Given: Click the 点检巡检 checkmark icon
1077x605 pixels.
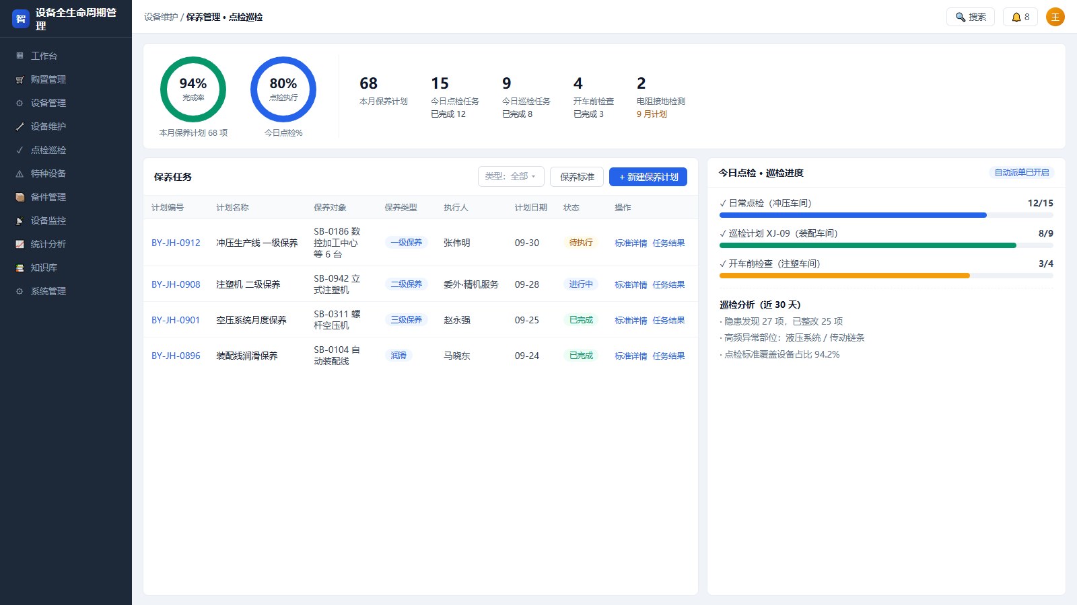Looking at the screenshot, I should 20,150.
